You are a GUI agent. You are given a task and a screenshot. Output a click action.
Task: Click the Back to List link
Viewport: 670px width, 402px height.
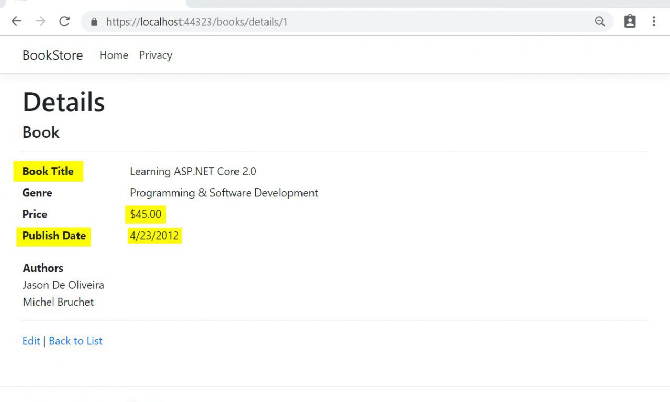tap(75, 341)
